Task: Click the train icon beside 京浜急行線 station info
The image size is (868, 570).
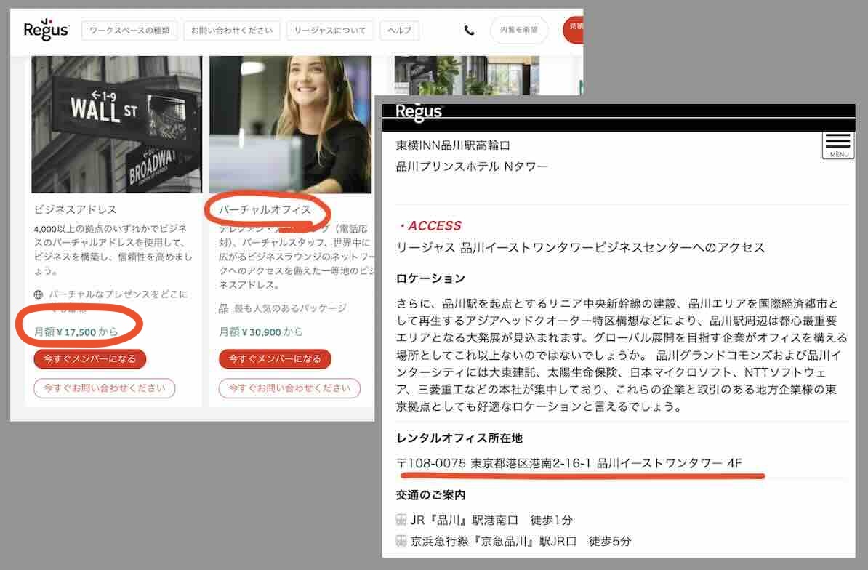Action: click(x=401, y=541)
